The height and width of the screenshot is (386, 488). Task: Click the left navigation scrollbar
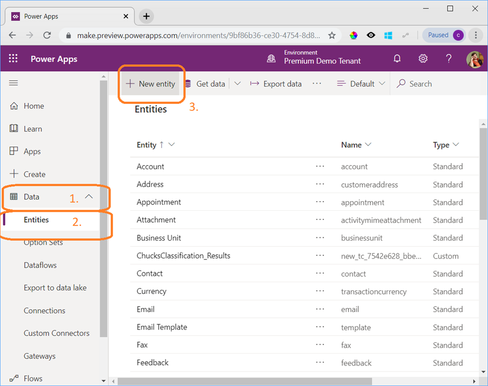click(x=104, y=208)
